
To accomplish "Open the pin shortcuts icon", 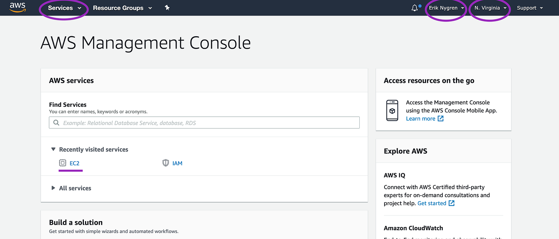I will [x=167, y=8].
